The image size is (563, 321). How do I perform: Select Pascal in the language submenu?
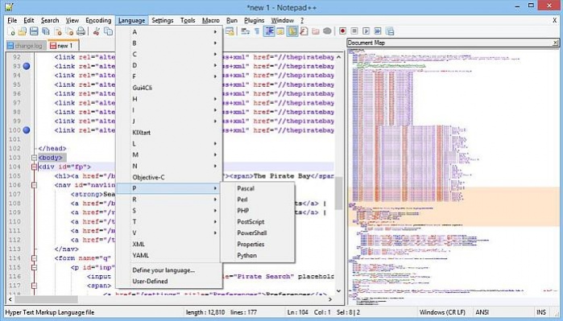[x=258, y=188]
